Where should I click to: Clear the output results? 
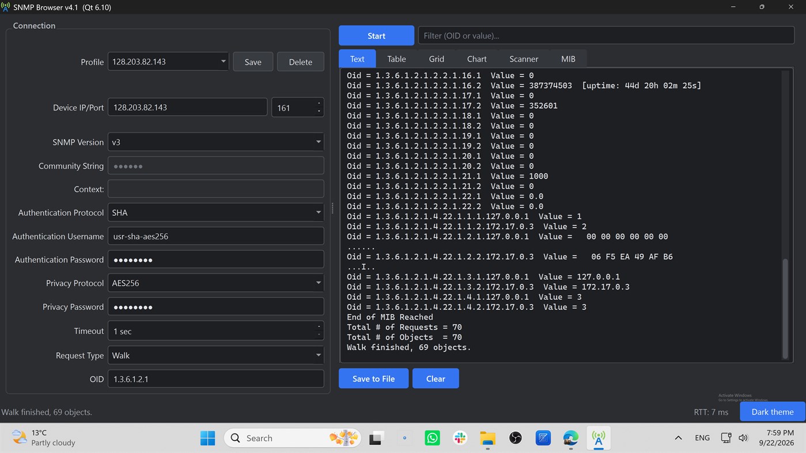click(436, 379)
